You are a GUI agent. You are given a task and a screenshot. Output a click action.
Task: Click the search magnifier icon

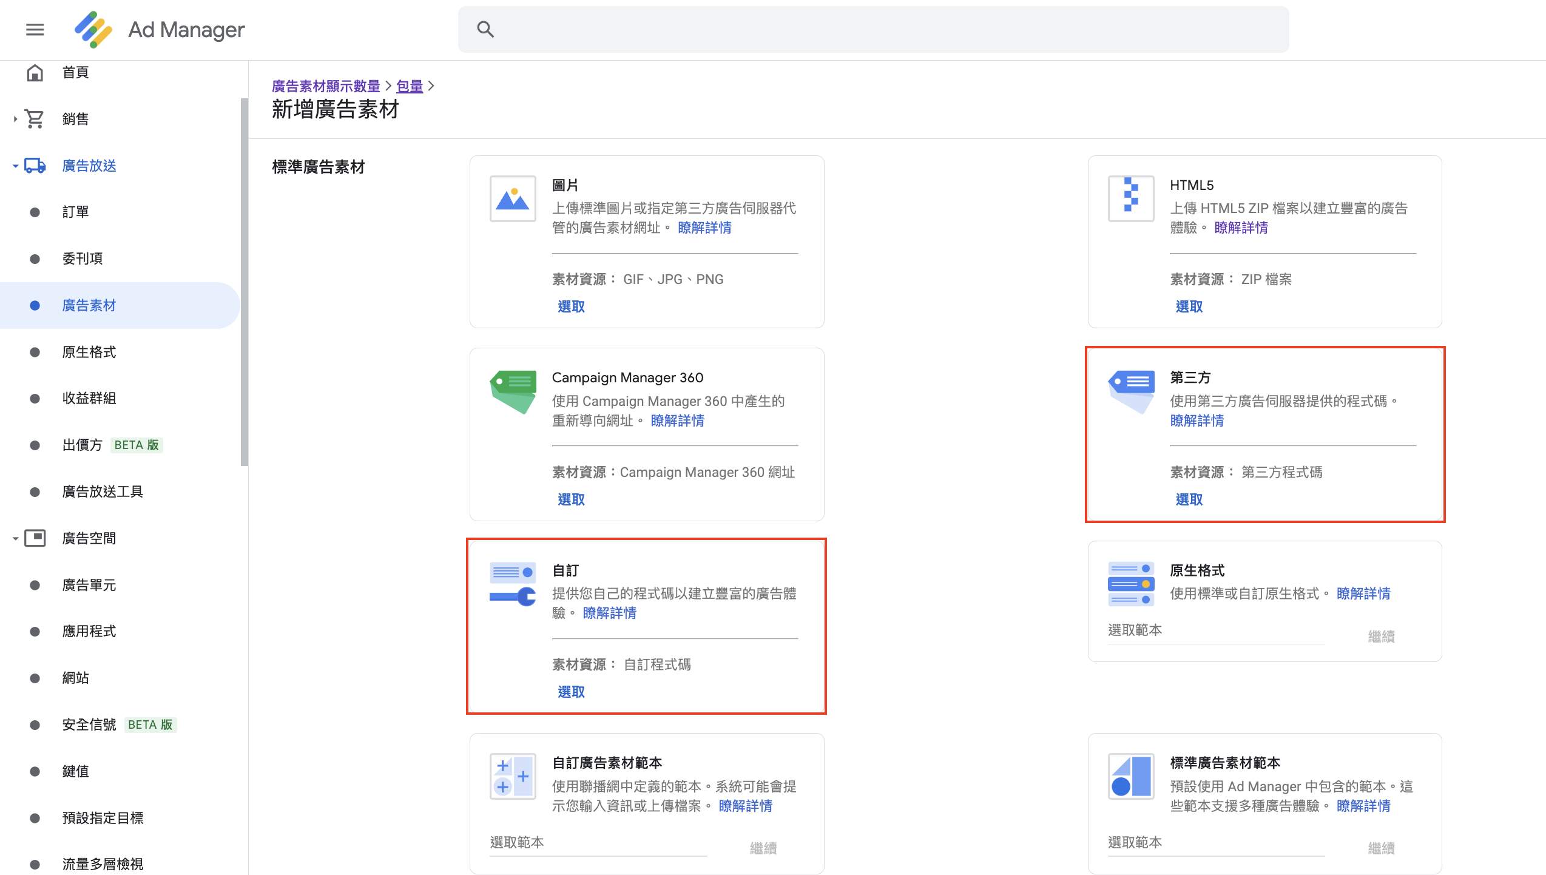click(485, 29)
